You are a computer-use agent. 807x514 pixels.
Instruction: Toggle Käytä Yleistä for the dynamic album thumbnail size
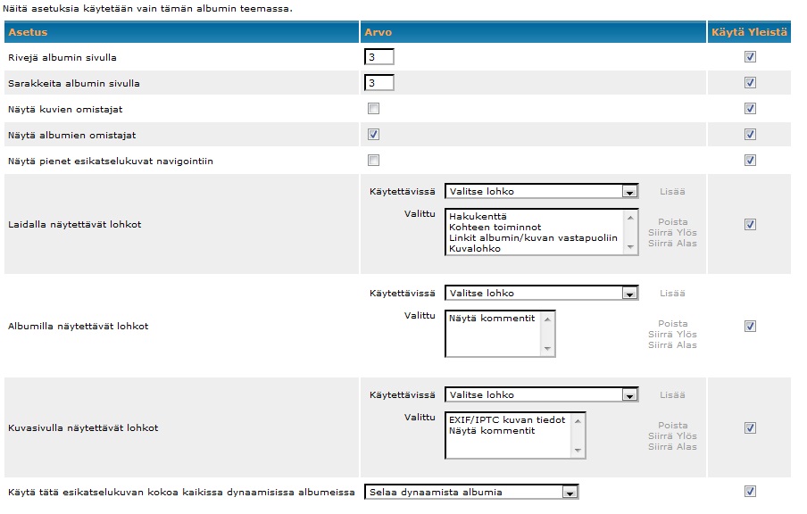(750, 492)
